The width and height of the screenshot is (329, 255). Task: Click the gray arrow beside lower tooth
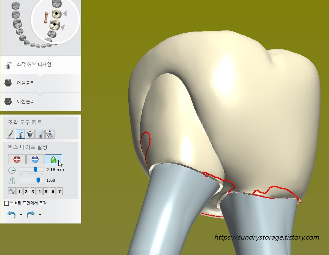(63, 27)
